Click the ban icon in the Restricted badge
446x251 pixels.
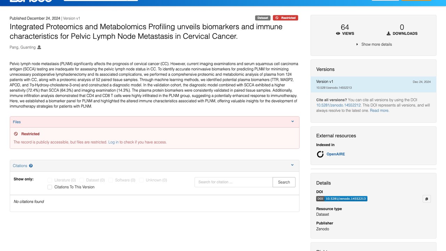click(277, 18)
